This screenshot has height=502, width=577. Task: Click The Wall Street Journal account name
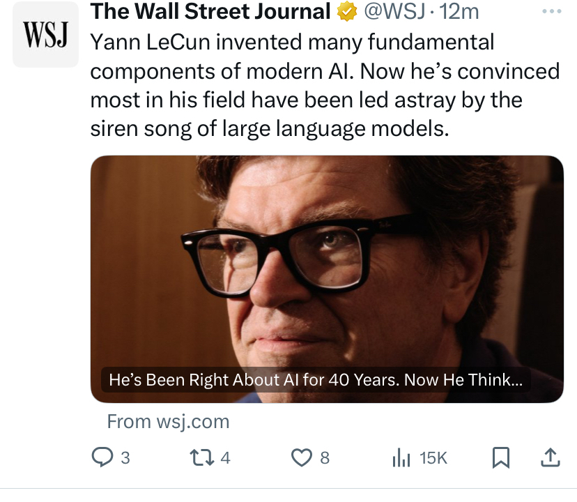210,12
